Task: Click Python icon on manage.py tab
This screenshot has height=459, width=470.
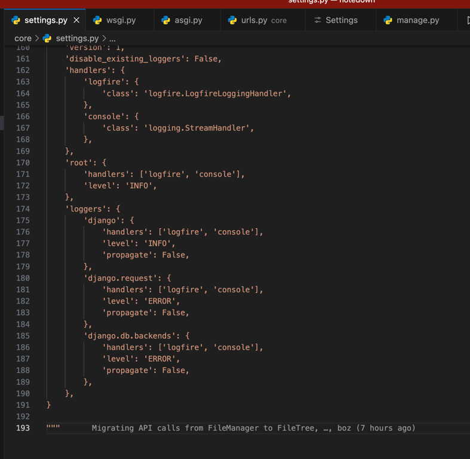Action: point(388,20)
